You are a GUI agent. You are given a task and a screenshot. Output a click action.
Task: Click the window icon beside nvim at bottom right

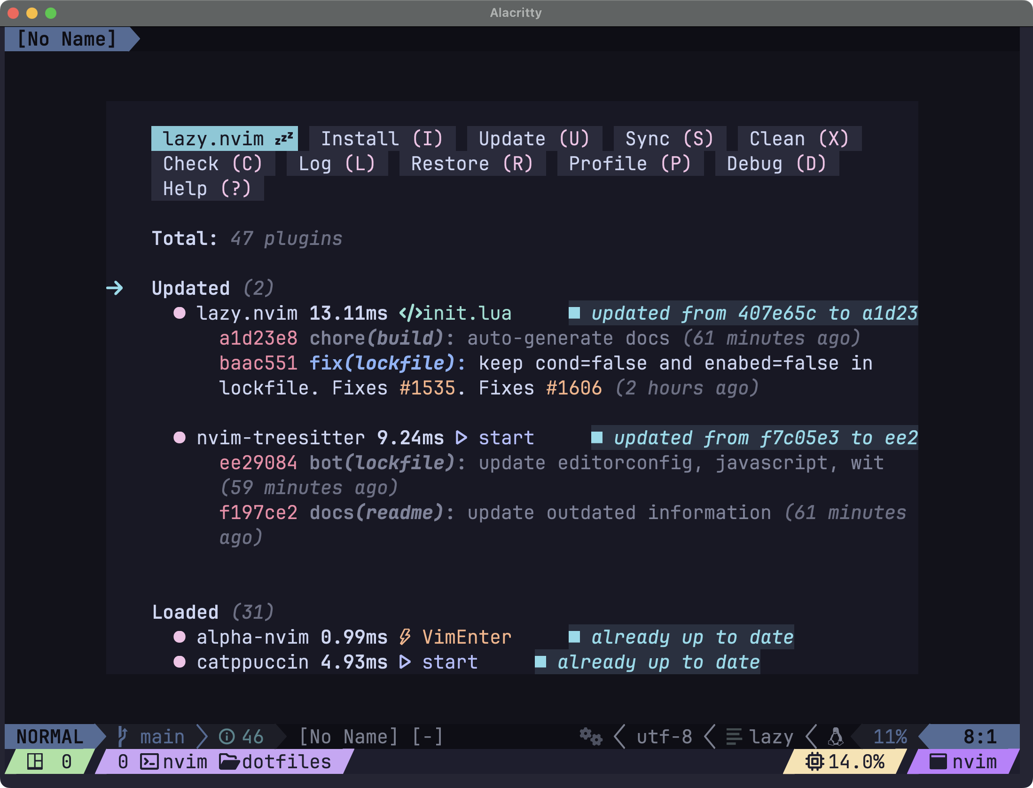[938, 761]
